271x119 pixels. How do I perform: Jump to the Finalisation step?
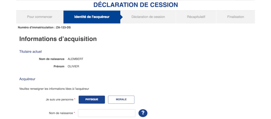[x=236, y=17]
